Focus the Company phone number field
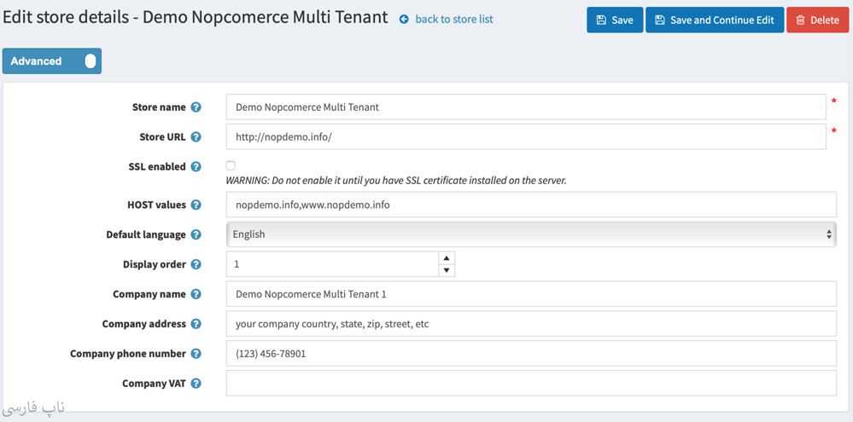The image size is (853, 422). 530,354
